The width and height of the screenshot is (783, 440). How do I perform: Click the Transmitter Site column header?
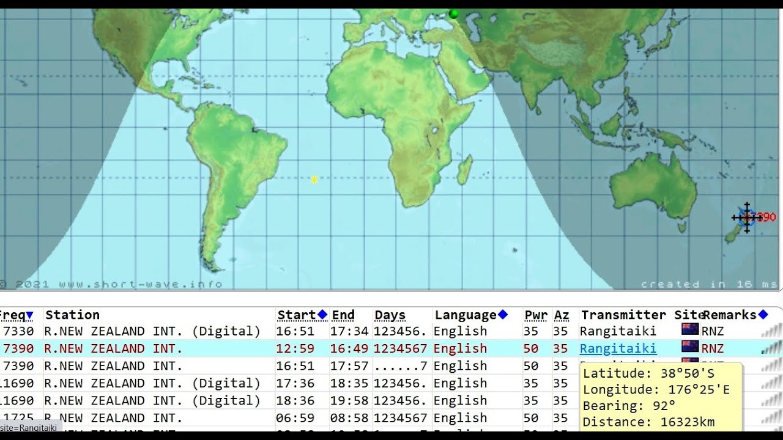click(640, 315)
